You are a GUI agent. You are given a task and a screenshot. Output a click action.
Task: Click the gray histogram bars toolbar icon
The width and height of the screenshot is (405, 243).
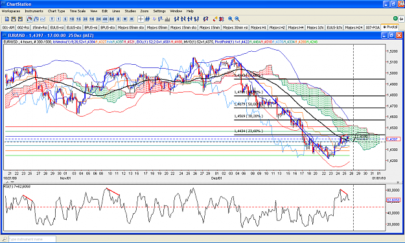tap(167, 19)
